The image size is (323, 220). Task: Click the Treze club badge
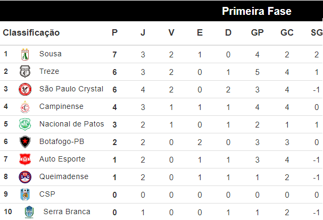[24, 72]
